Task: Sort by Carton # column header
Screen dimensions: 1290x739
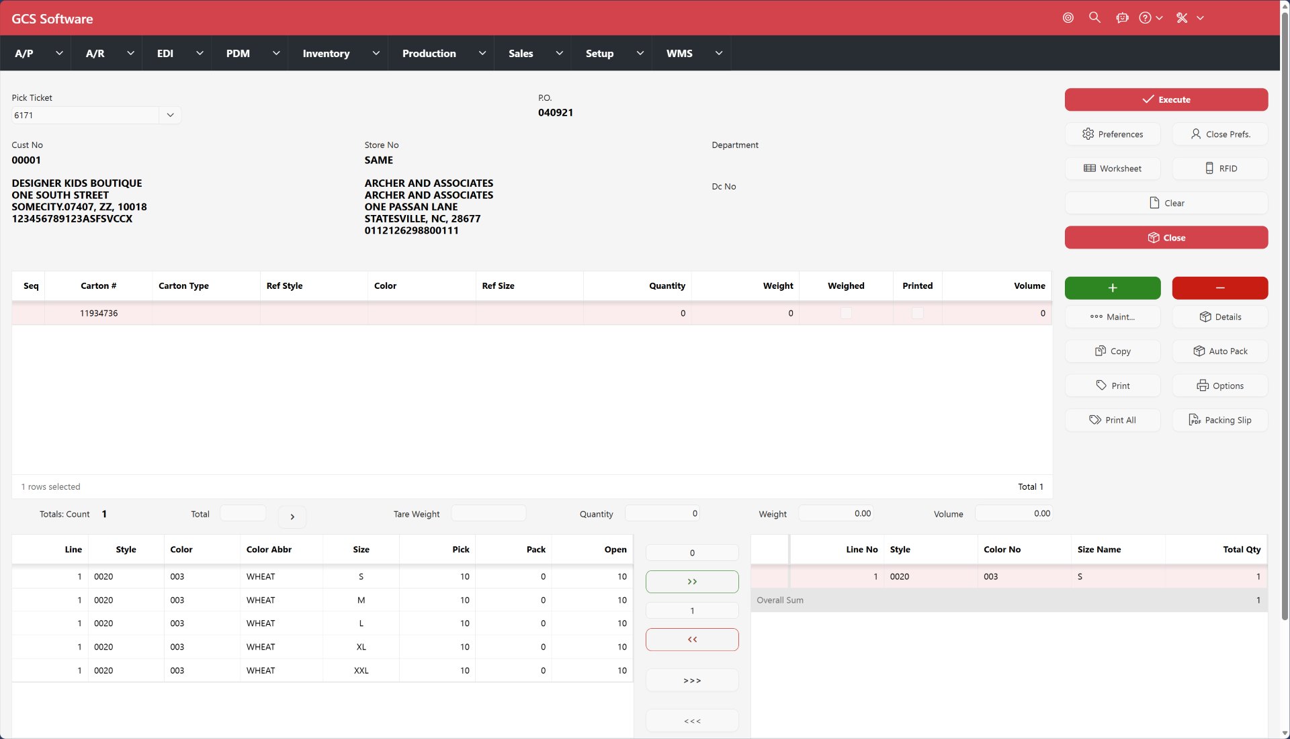Action: click(98, 286)
